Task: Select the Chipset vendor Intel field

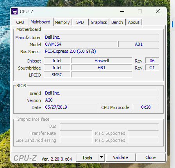Action: point(57,61)
